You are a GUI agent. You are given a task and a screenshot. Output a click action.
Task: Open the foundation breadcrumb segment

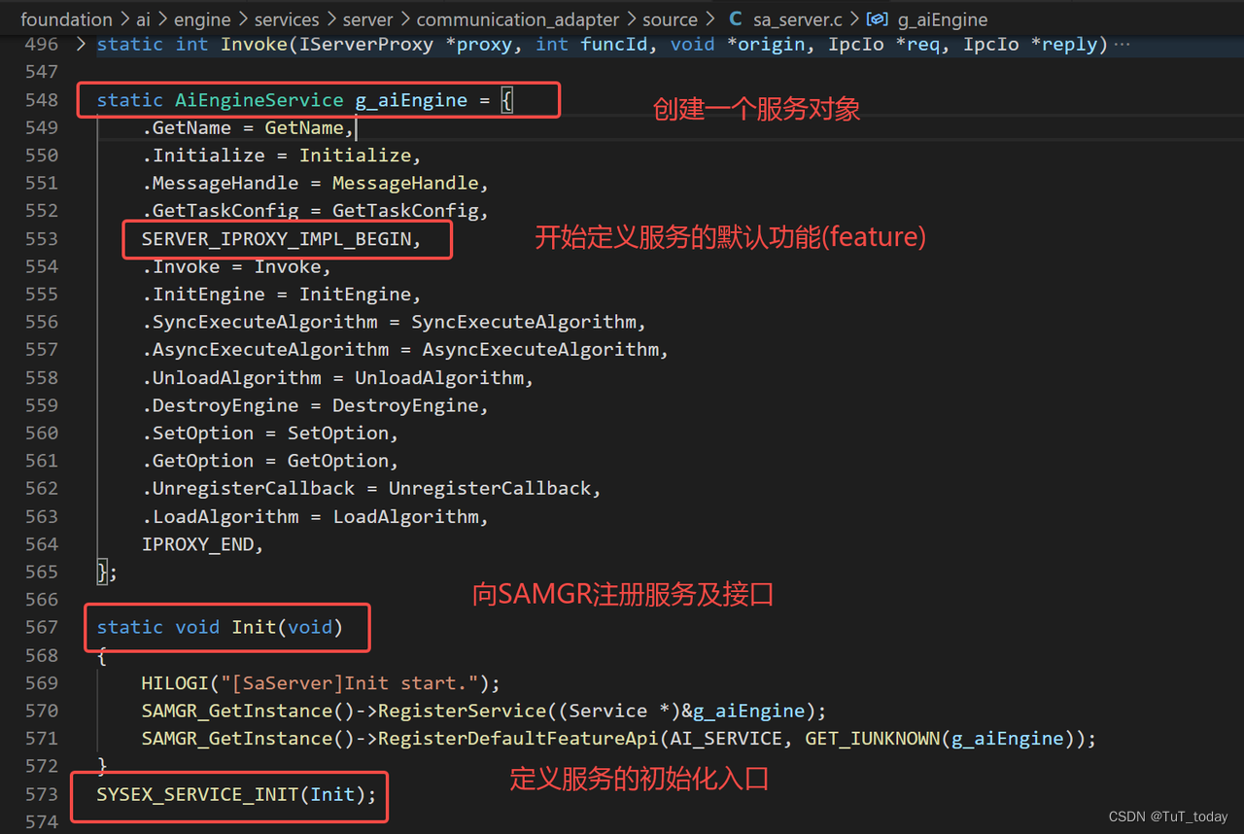(x=66, y=19)
